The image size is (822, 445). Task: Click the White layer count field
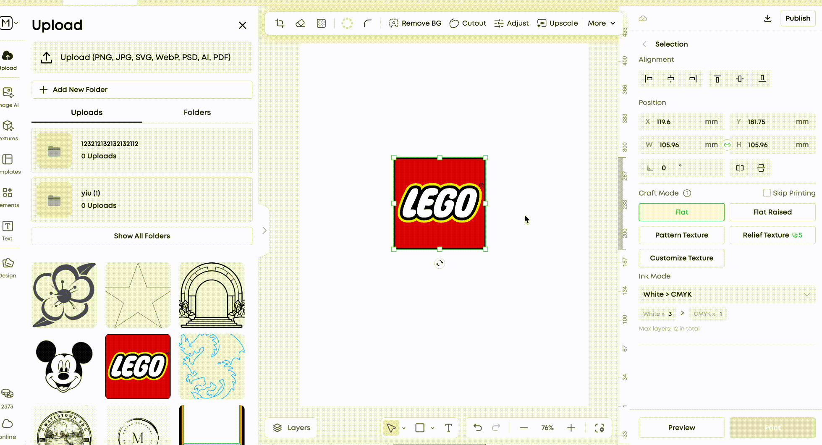[x=657, y=314]
